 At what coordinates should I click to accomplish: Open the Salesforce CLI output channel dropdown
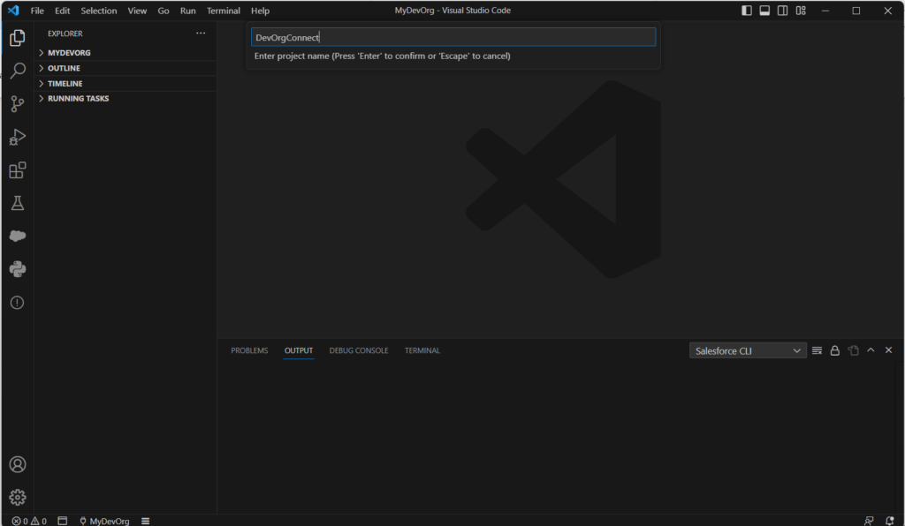pyautogui.click(x=748, y=350)
